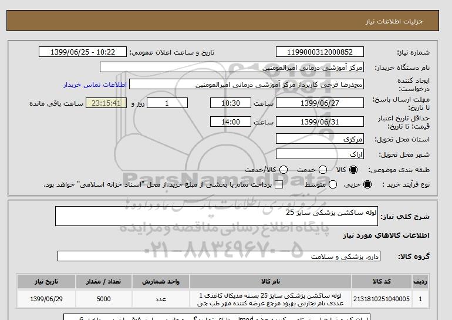Click the need date cell 1399/06/29
The image size is (452, 320).
click(46, 299)
